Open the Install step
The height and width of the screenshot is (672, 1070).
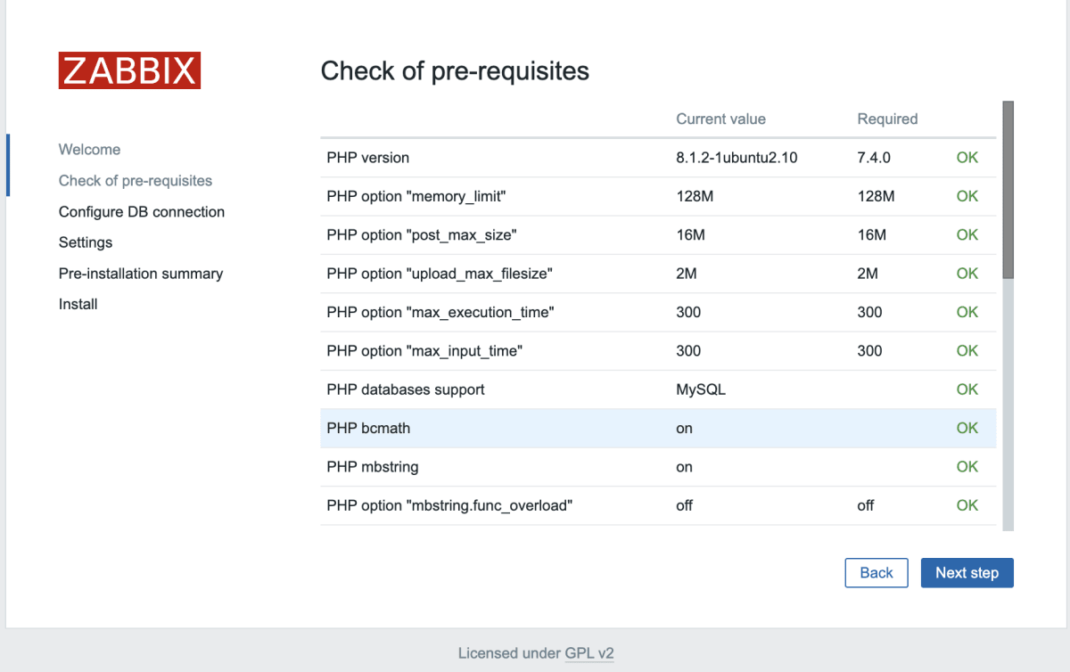tap(78, 304)
